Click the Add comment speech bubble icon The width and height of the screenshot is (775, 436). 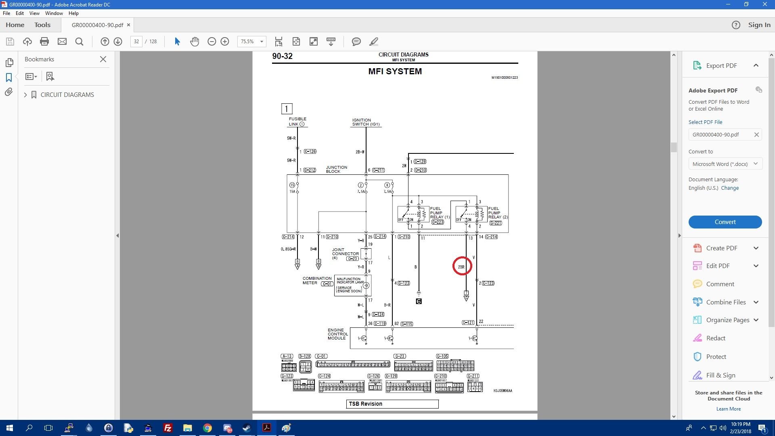(356, 42)
